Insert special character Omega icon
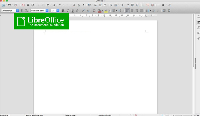The image size is (200, 116). [122, 5]
